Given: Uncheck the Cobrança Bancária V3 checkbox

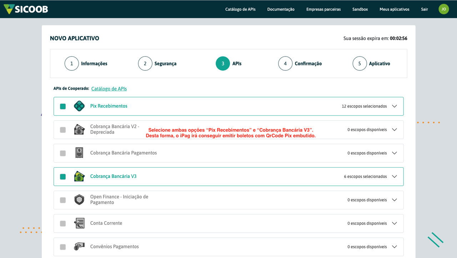Looking at the screenshot, I should (63, 177).
